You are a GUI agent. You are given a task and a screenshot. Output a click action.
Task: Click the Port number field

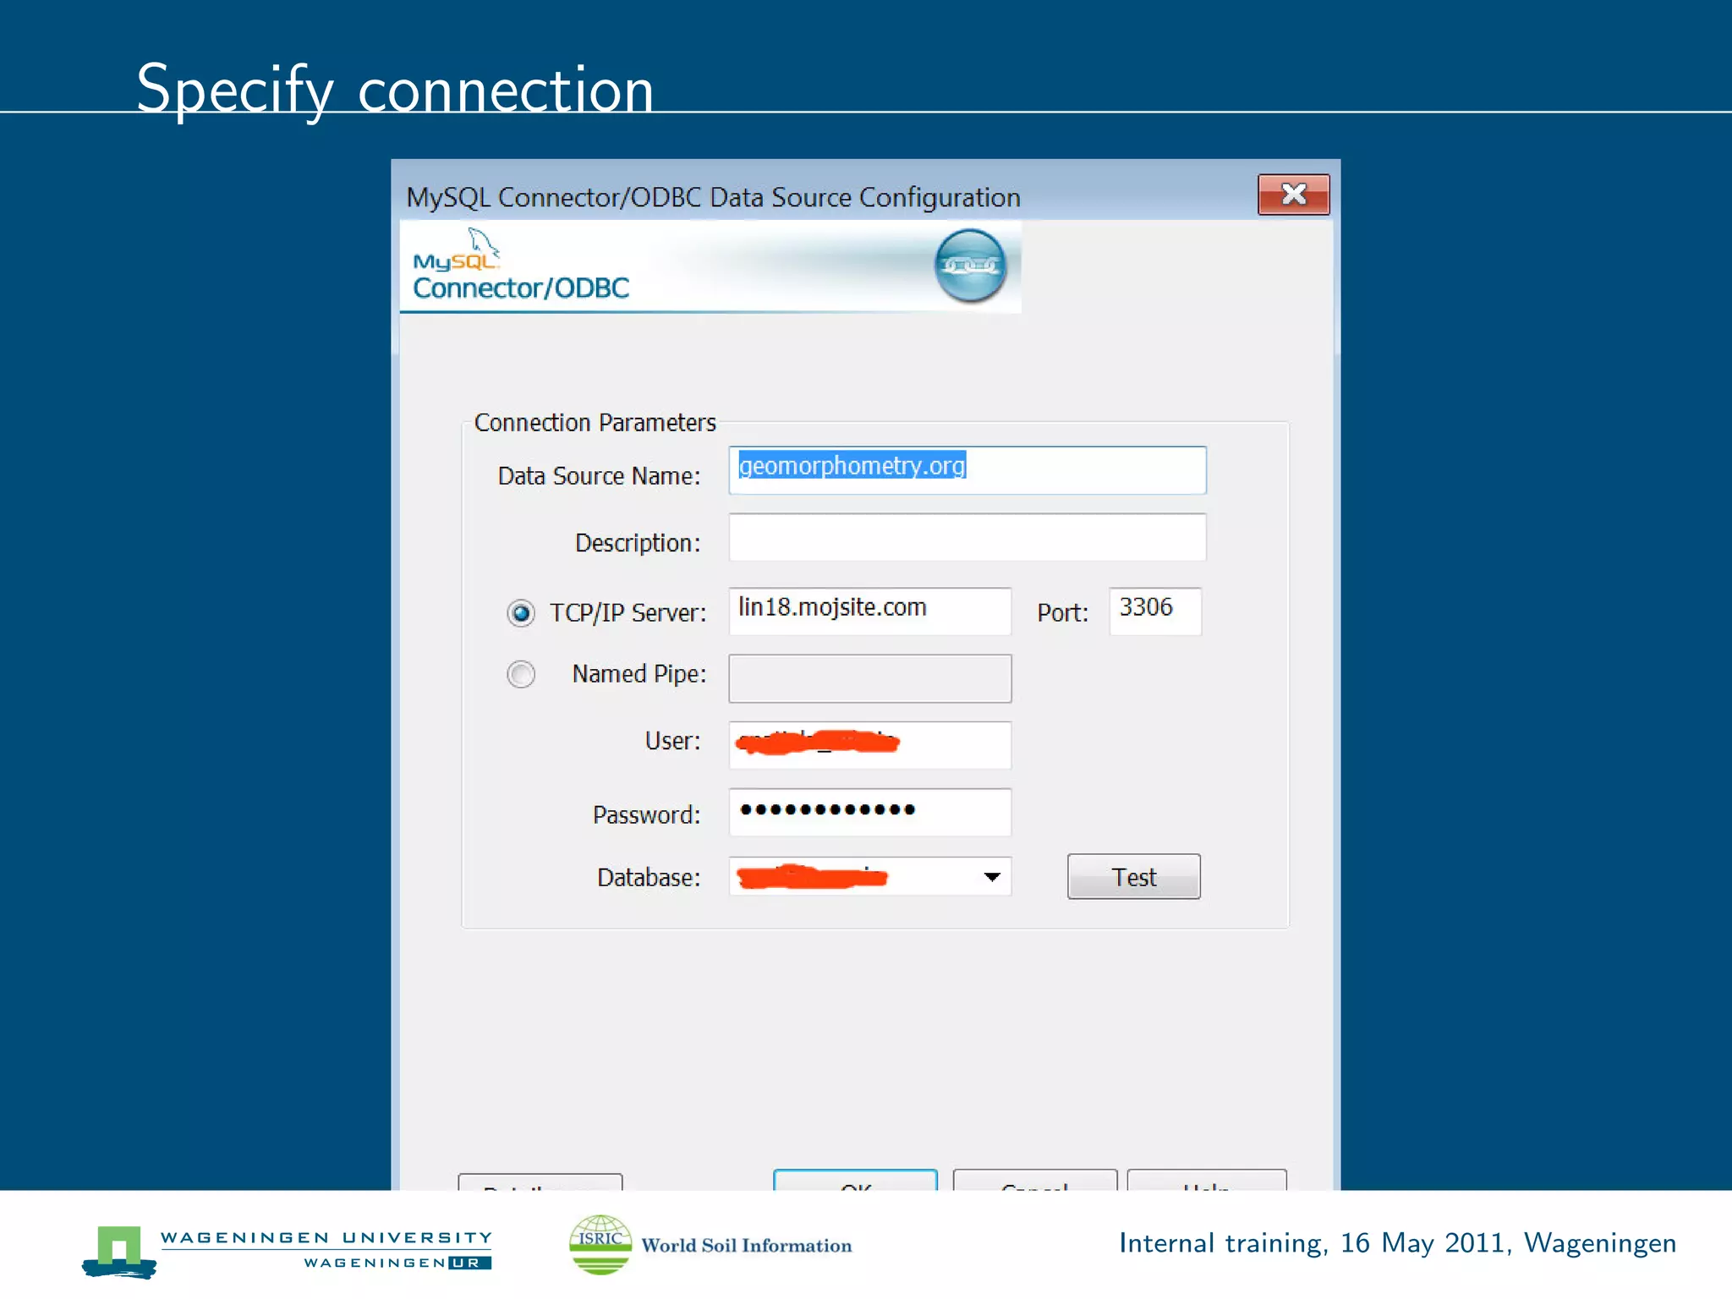1154,611
